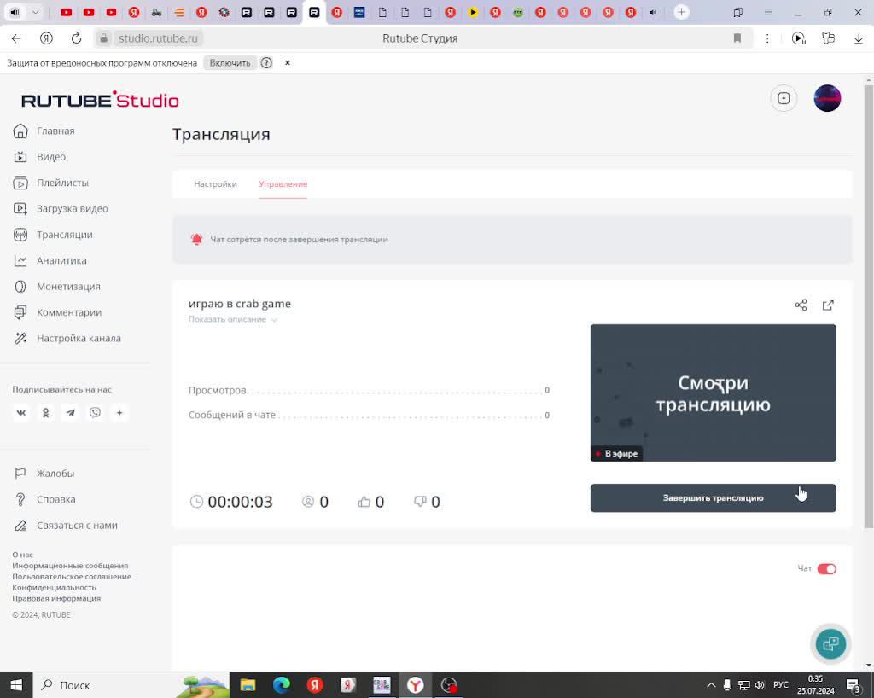
Task: Click the Смотри трансляцию preview thumbnail
Action: 713,393
